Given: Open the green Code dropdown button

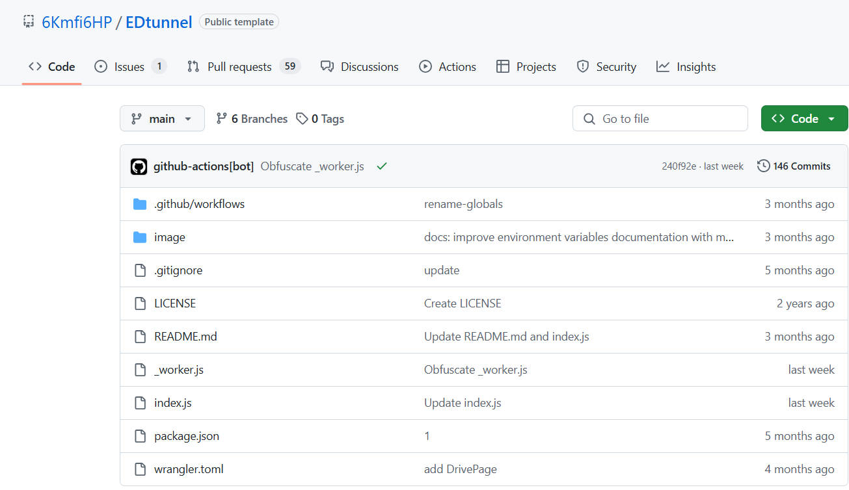Looking at the screenshot, I should point(804,119).
